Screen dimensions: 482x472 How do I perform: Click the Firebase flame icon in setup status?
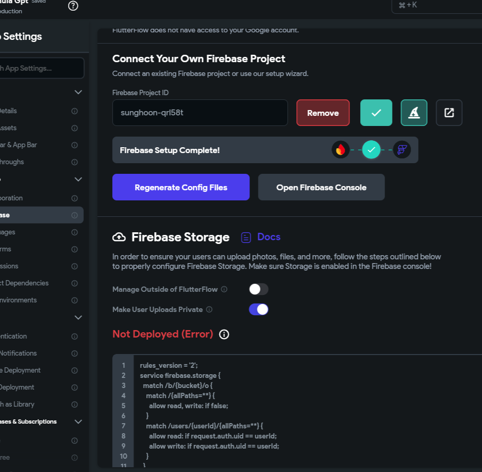340,150
